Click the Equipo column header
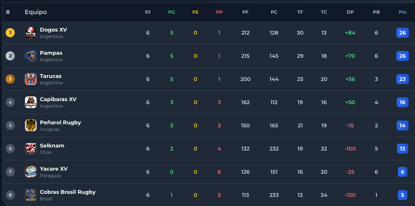The height and width of the screenshot is (206, 415). coord(36,12)
